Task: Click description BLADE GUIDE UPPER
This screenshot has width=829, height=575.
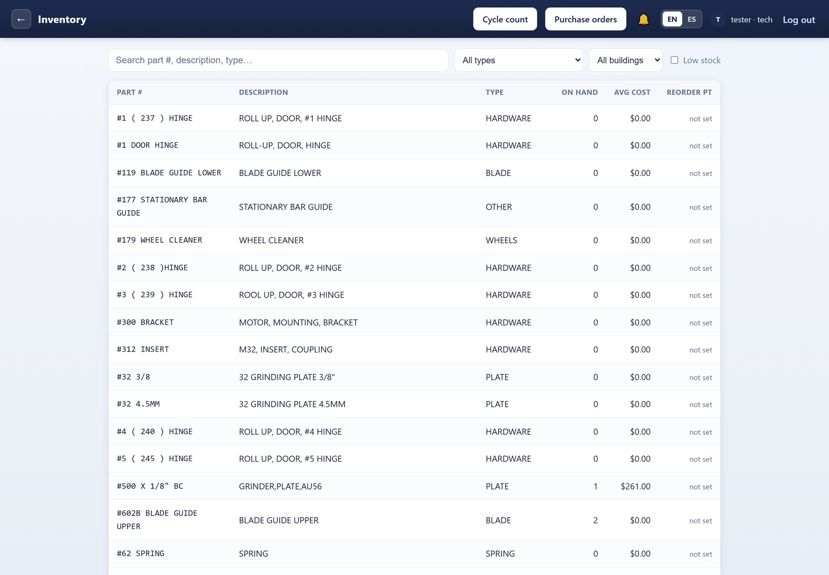Action: [279, 520]
